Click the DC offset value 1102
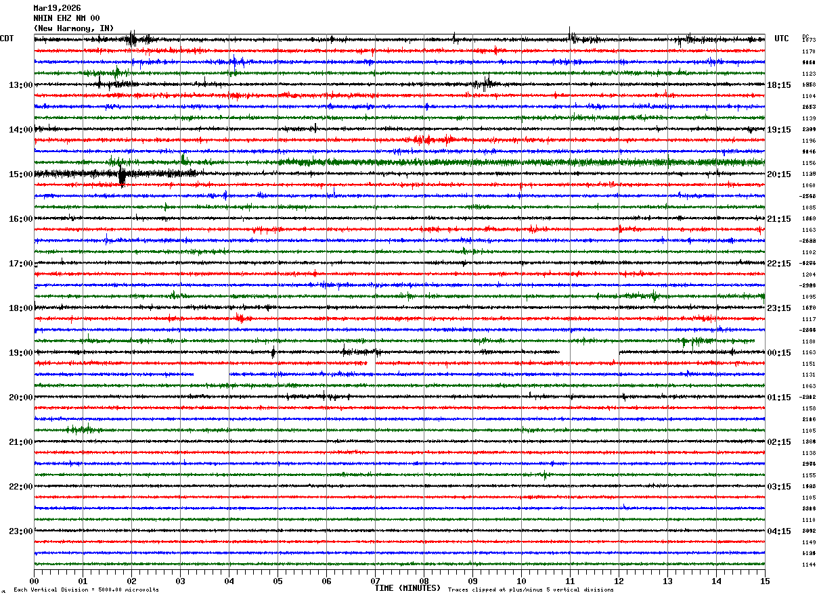The width and height of the screenshot is (819, 599). (x=809, y=252)
